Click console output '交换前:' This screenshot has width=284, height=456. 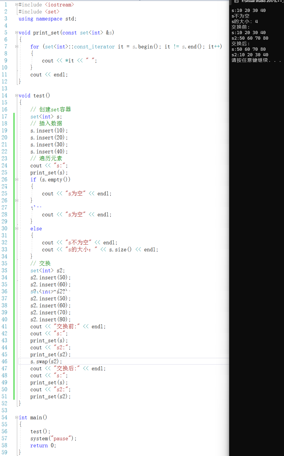[x=241, y=27]
